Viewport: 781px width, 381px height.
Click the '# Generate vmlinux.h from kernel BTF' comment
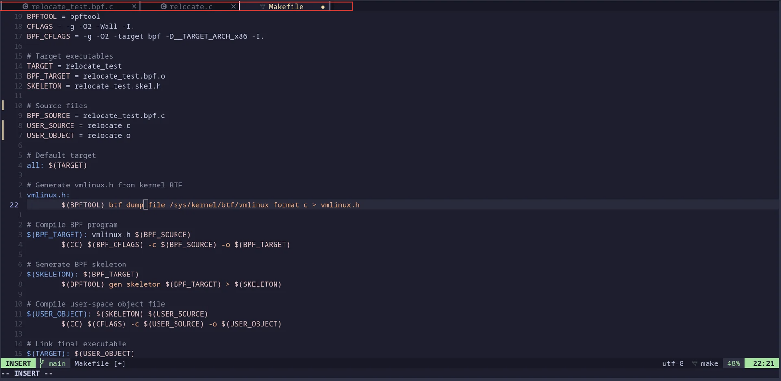pos(105,185)
